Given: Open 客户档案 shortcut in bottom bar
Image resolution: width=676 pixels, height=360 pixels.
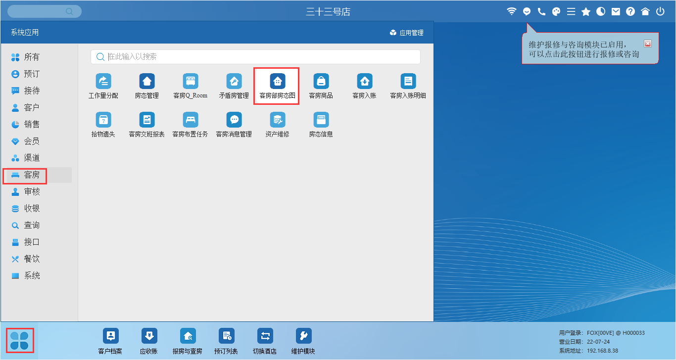Looking at the screenshot, I should (110, 342).
